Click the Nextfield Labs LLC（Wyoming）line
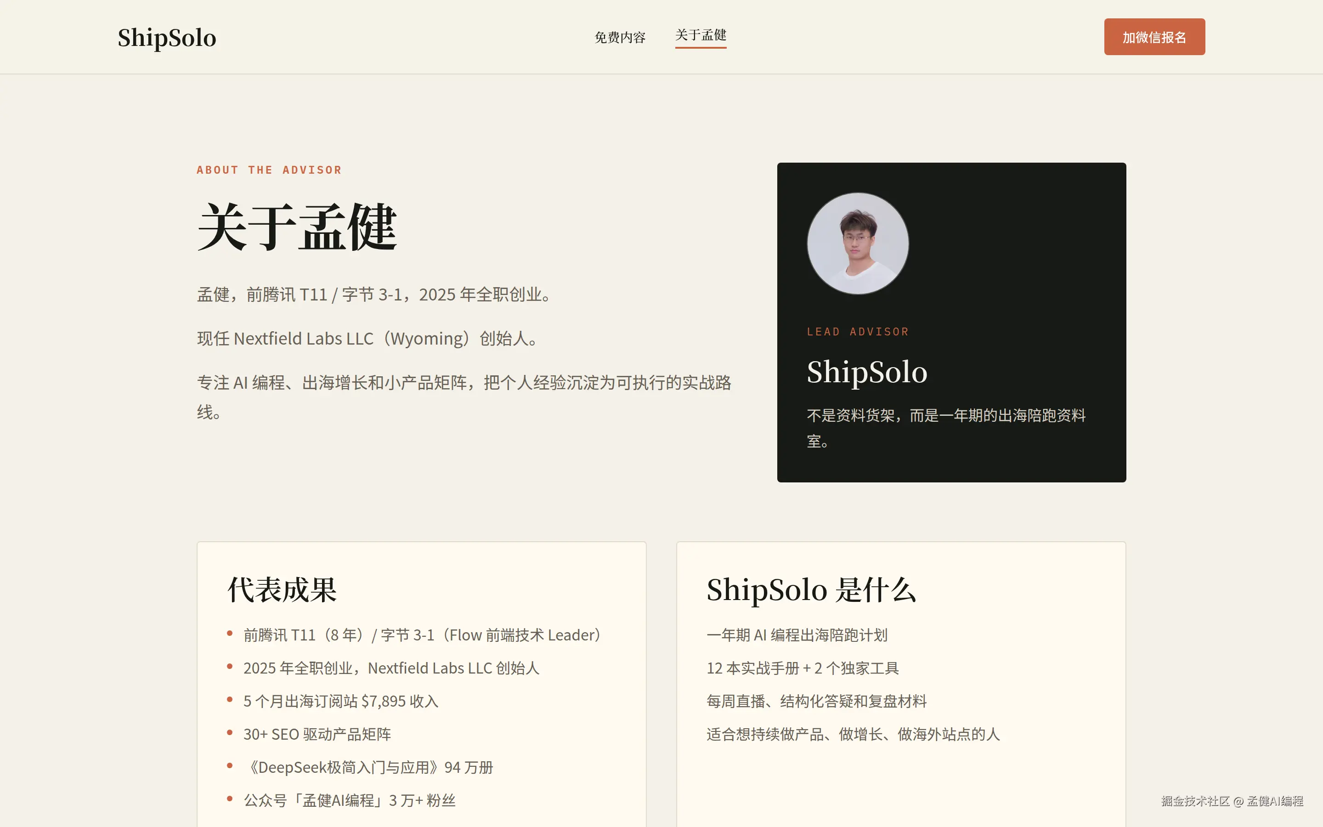This screenshot has height=827, width=1323. pyautogui.click(x=368, y=339)
